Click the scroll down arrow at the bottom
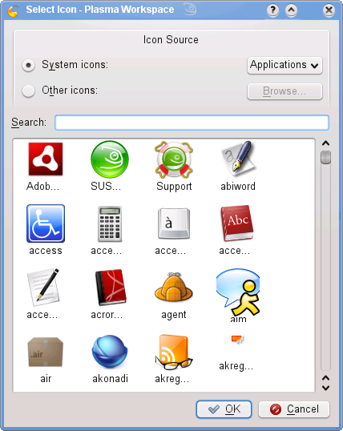 (x=325, y=388)
